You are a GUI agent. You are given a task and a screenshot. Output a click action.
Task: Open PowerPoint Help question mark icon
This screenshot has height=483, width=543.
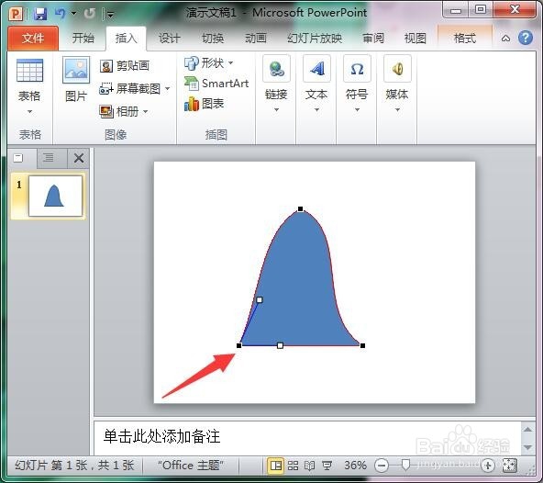526,38
